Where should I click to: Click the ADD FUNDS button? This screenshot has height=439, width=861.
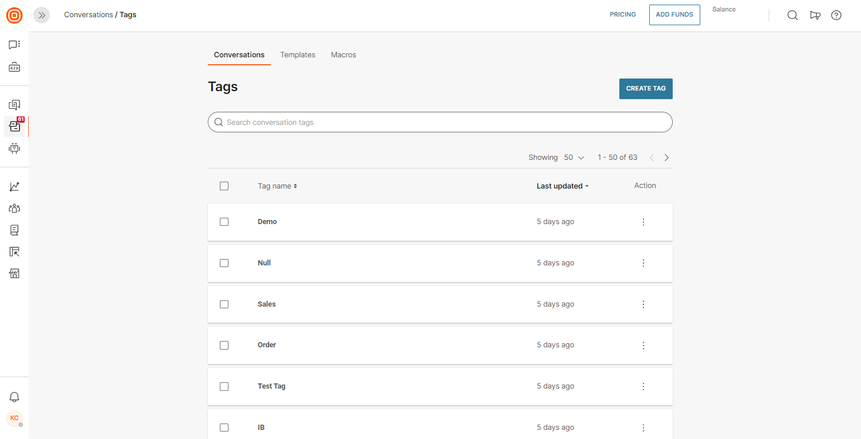point(674,15)
